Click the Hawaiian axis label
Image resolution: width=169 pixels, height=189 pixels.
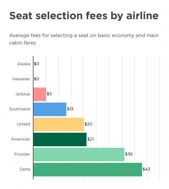(21, 79)
